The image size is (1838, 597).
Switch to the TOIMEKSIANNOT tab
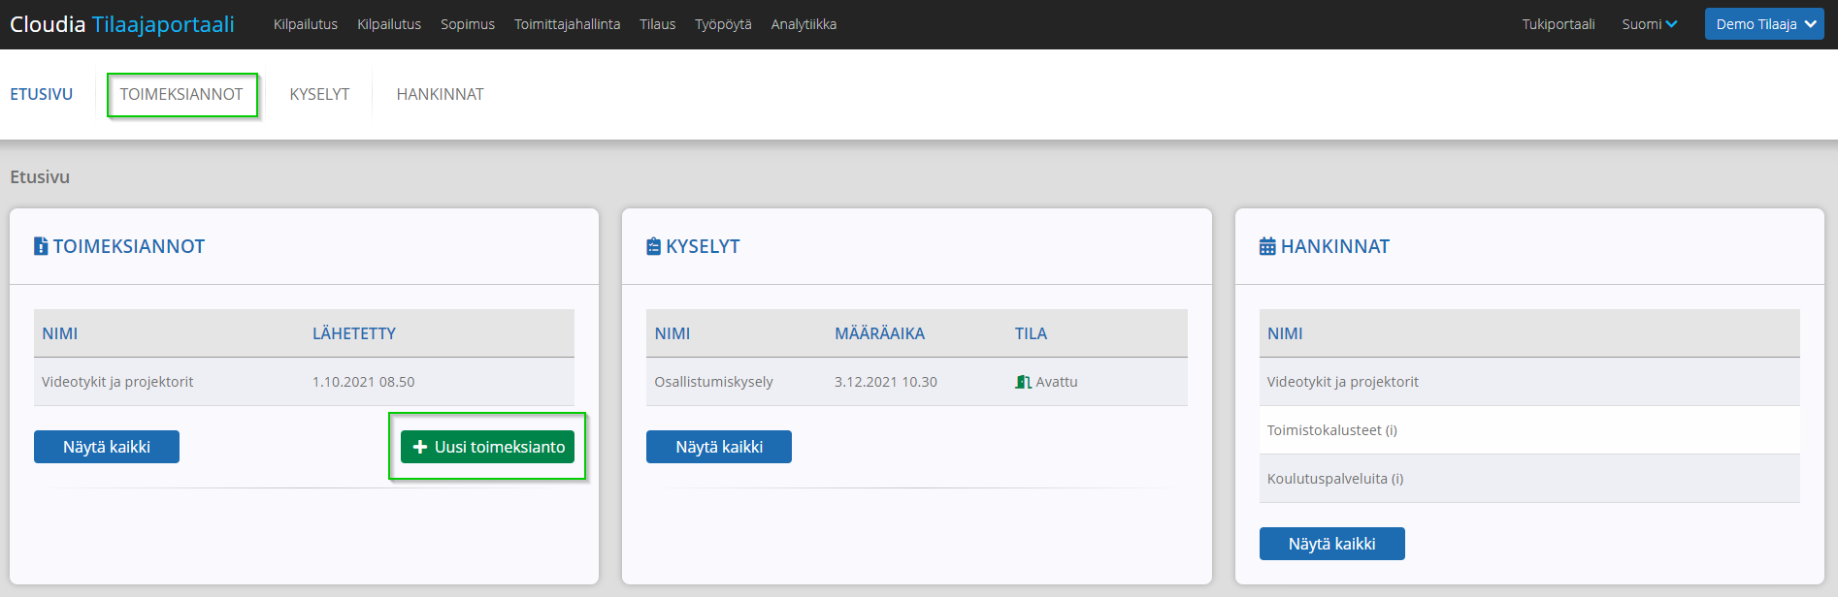pos(181,94)
